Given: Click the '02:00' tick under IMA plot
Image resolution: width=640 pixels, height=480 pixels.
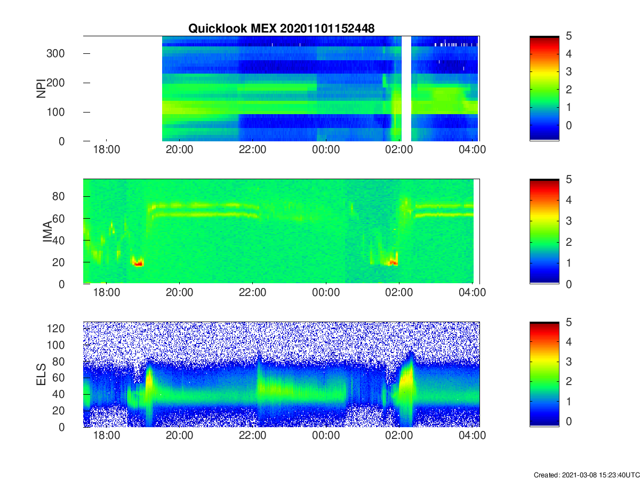Looking at the screenshot, I should pos(399,293).
